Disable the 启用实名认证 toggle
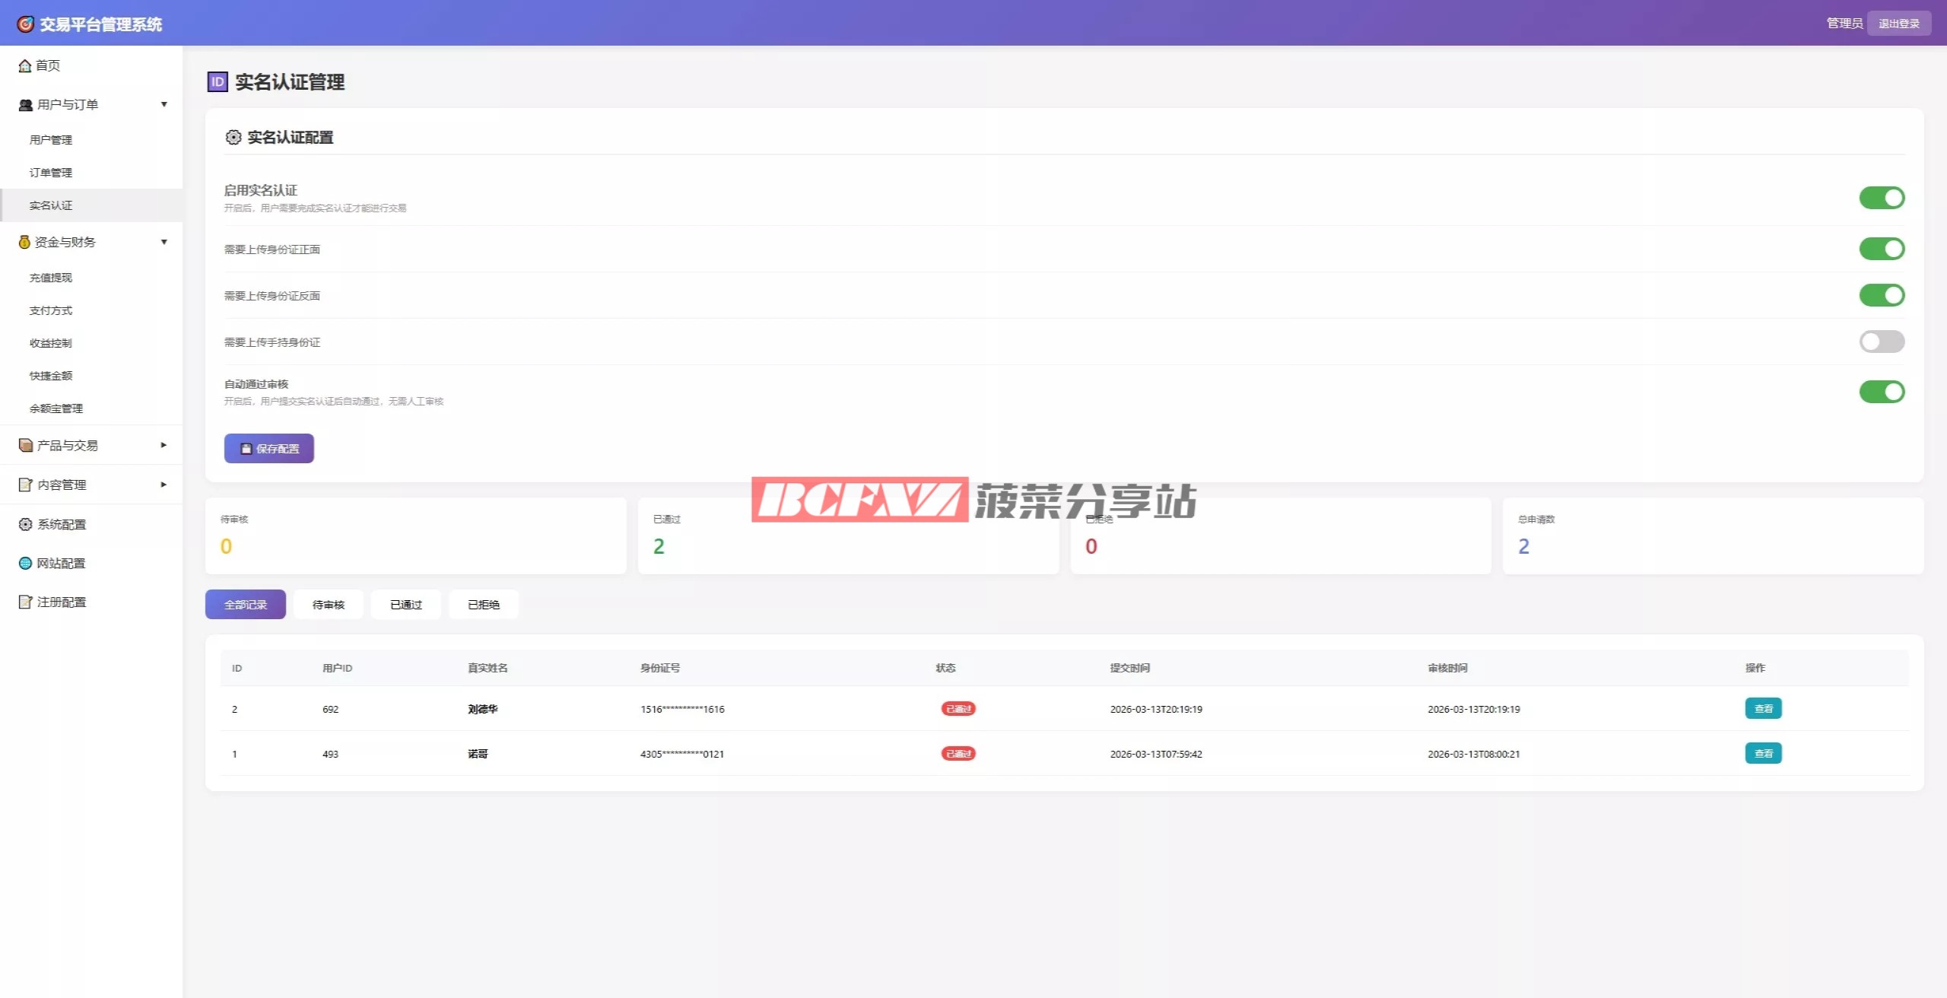 (1881, 198)
